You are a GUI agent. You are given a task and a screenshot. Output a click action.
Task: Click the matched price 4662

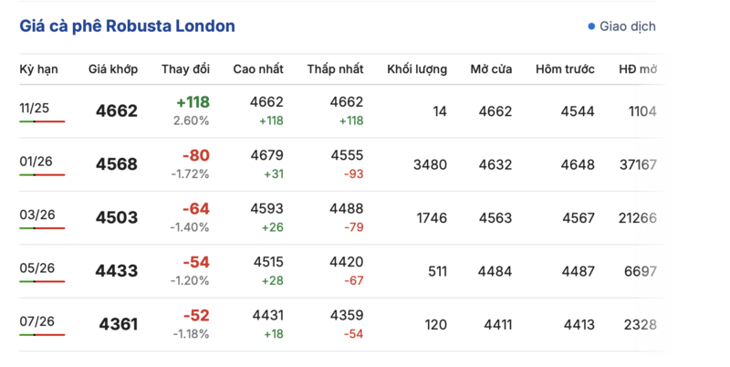(x=117, y=111)
